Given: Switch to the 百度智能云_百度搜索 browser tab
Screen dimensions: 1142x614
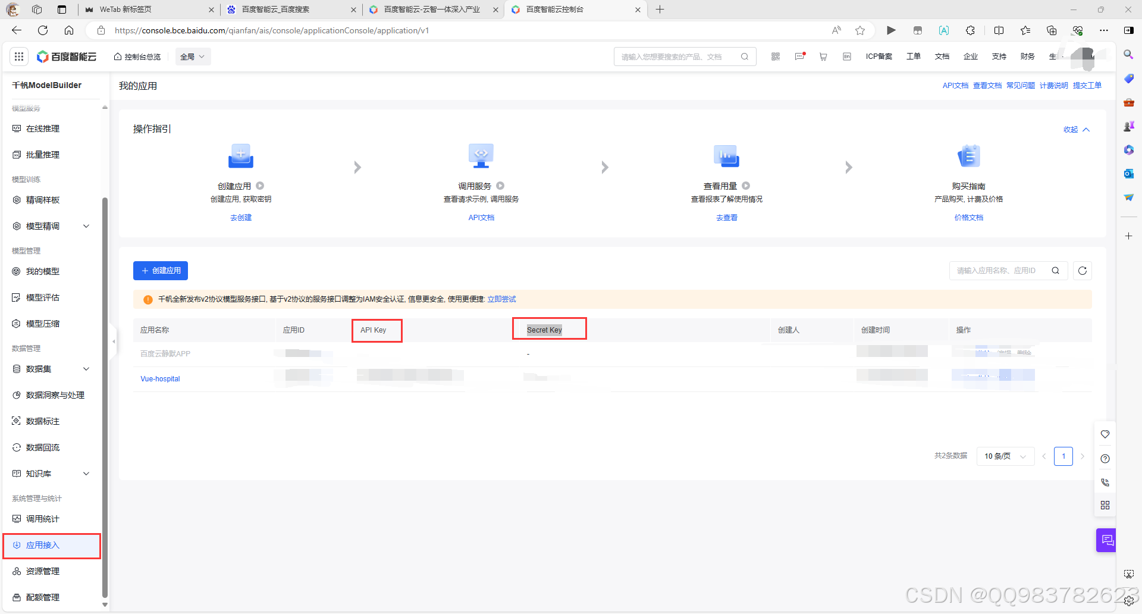Looking at the screenshot, I should (x=291, y=10).
